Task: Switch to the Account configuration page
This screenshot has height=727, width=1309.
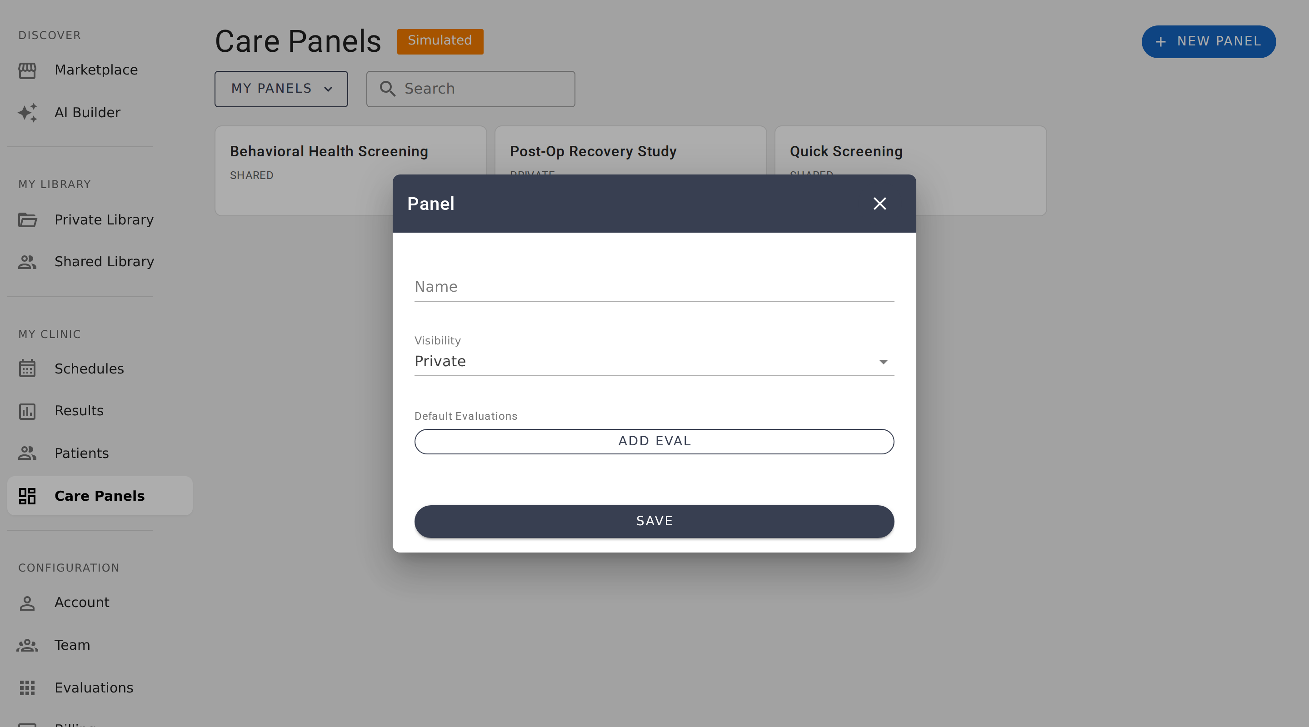Action: pyautogui.click(x=27, y=603)
